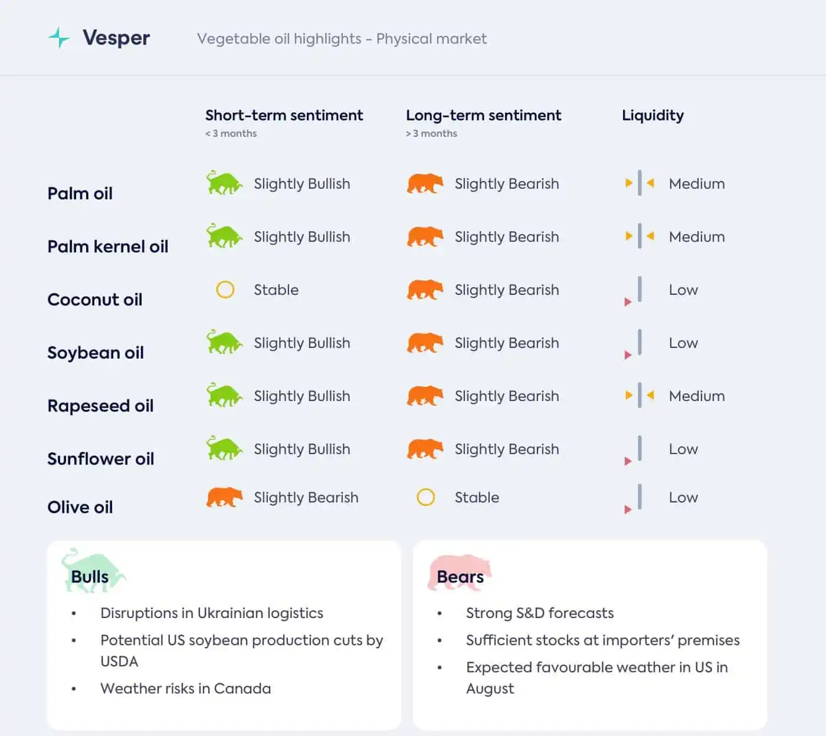Click the Vesper brand name

click(116, 38)
